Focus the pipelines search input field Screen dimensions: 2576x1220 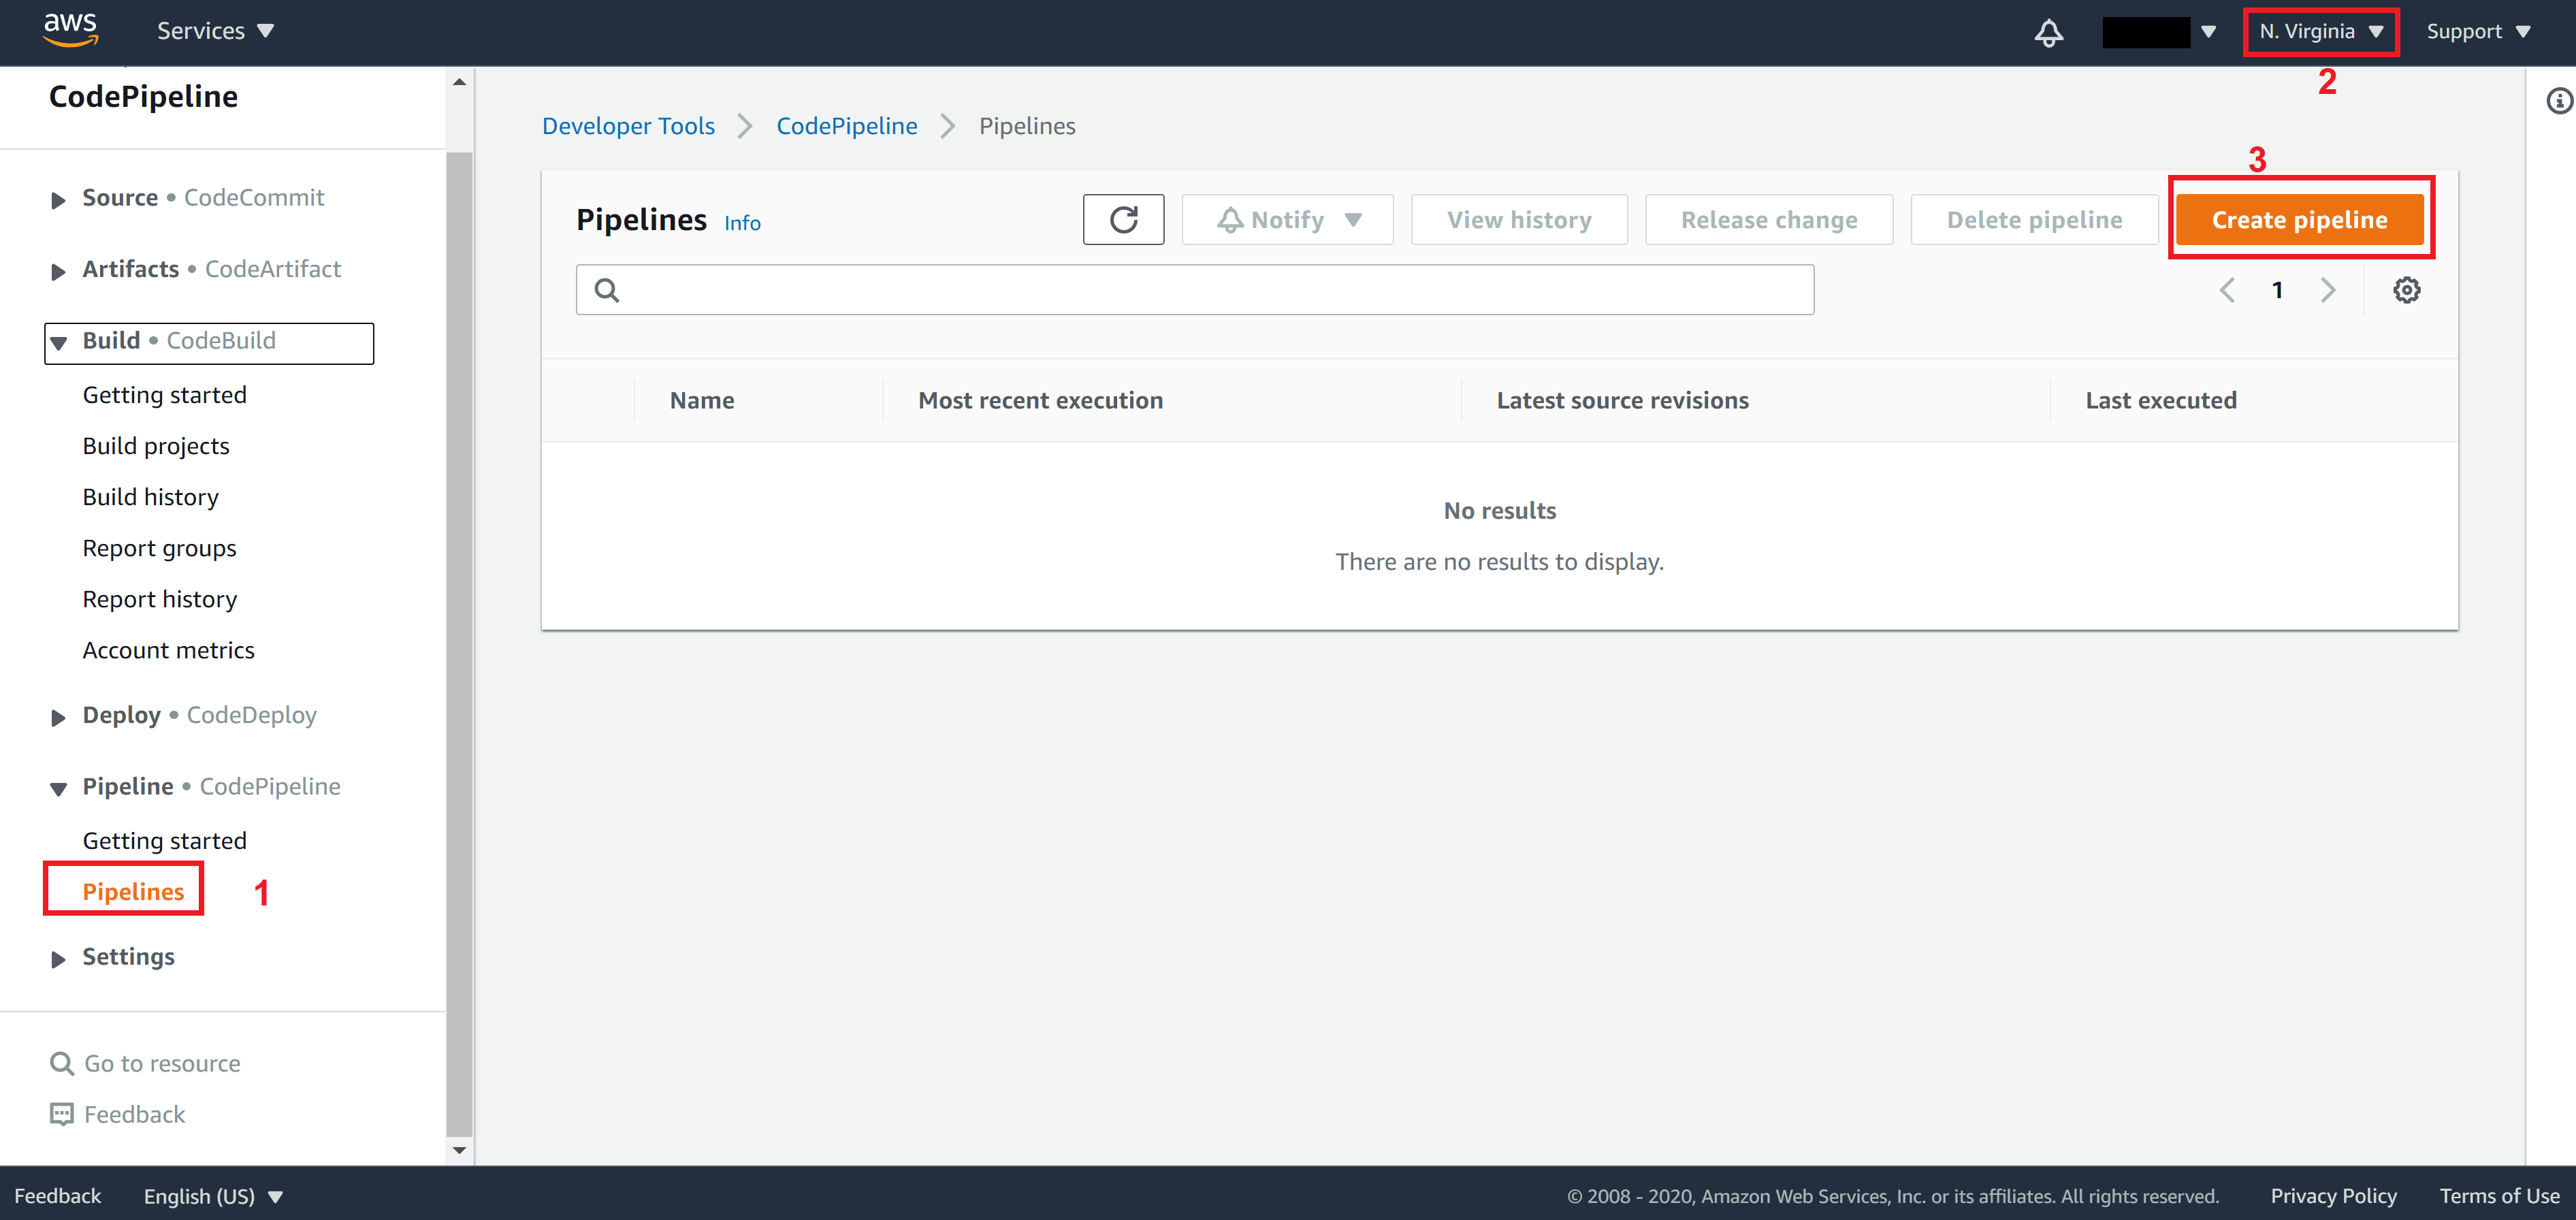point(1194,290)
